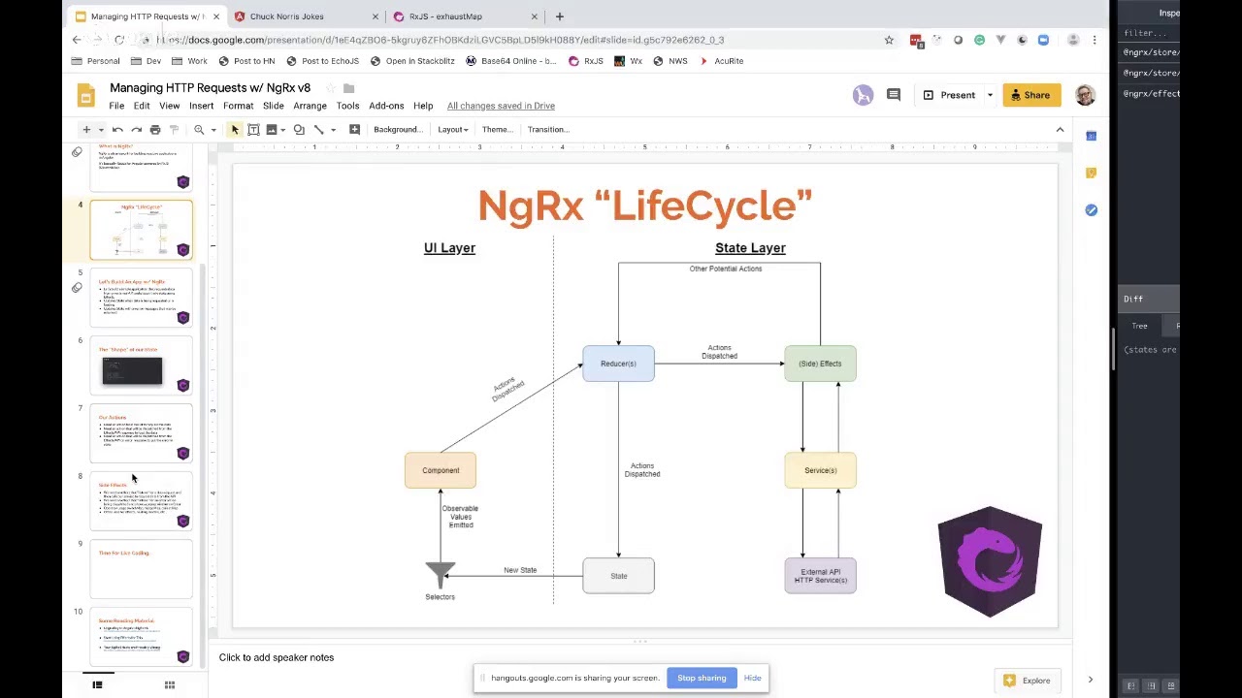1242x698 pixels.
Task: Select the line tool
Action: click(318, 130)
